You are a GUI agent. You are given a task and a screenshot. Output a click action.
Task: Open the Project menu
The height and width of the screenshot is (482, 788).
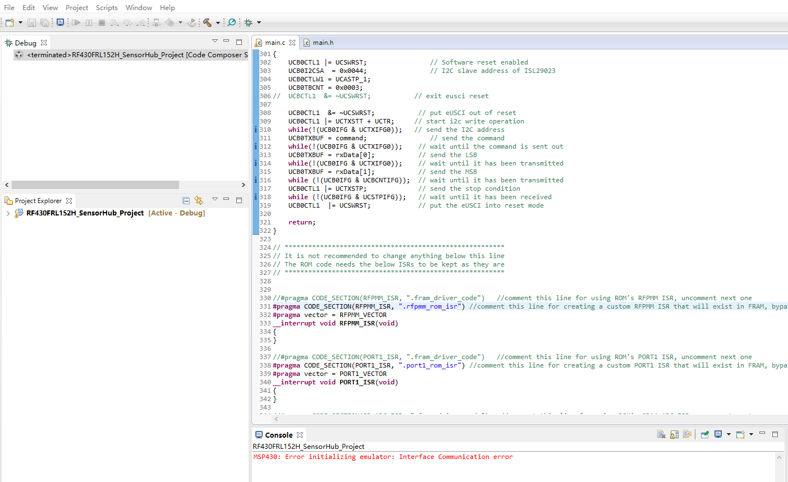[x=77, y=7]
